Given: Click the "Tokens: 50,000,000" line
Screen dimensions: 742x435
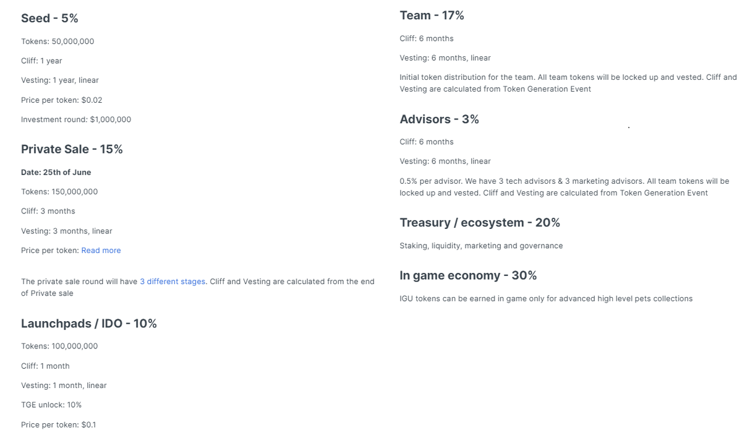Looking at the screenshot, I should [58, 41].
